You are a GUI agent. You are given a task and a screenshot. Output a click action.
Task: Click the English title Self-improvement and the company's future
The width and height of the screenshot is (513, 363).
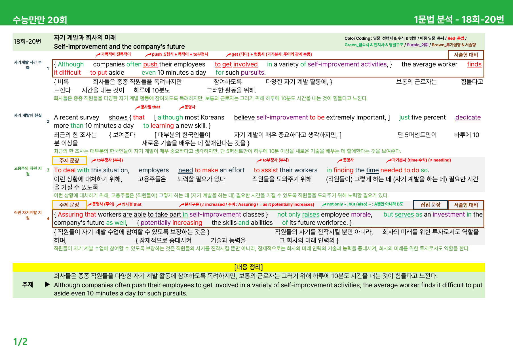119,47
